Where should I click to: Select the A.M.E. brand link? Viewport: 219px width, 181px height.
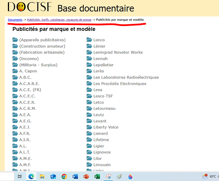(x=26, y=159)
